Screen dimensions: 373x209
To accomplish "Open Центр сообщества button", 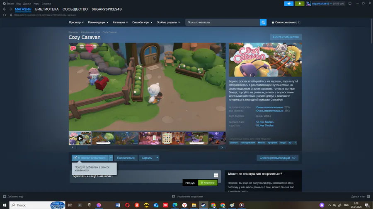I will point(286,37).
